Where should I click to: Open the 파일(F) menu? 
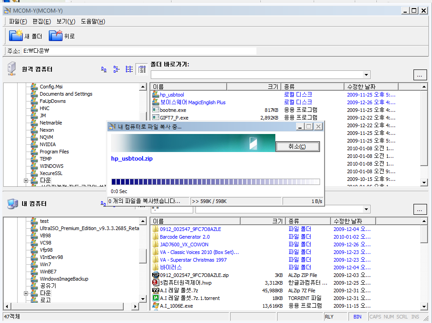point(18,21)
